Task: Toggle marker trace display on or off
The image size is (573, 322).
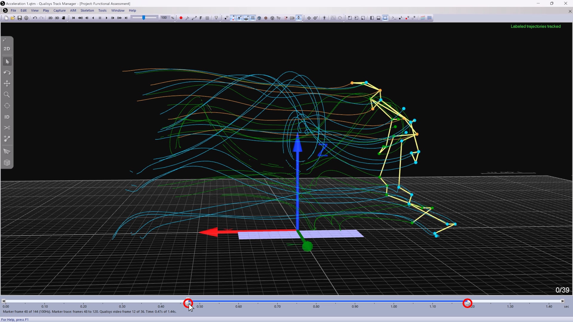Action: pos(234,18)
